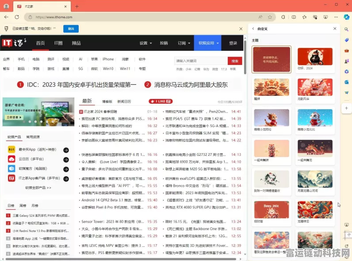Open browser essentials heart icon
Screen dimensions: 352x261
[x=315, y=17]
